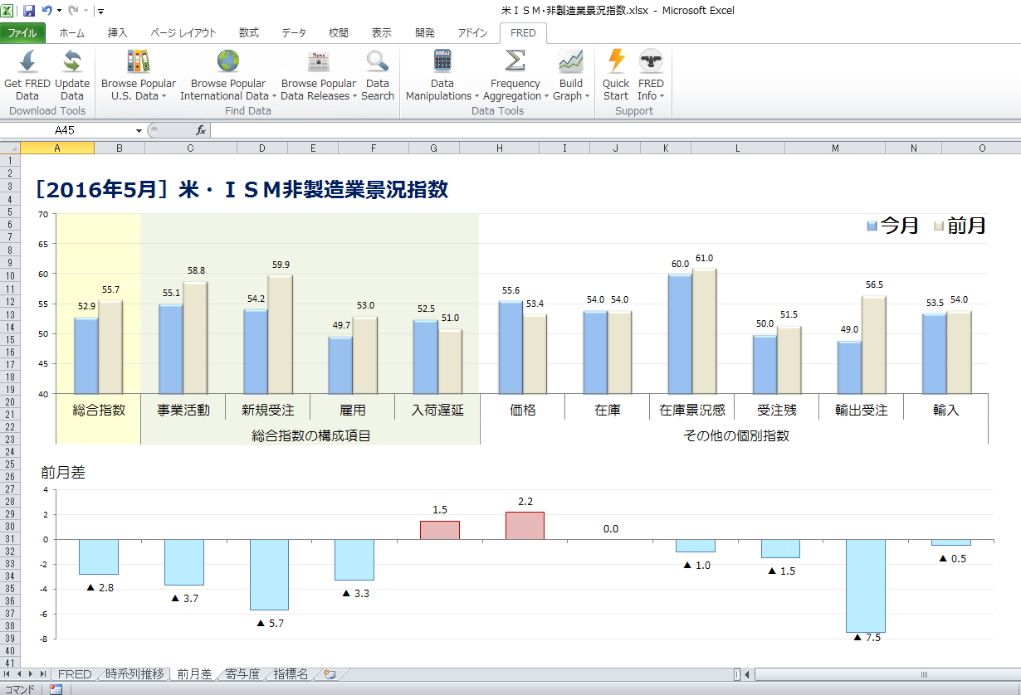
Task: Click the Get FRED Data icon
Action: click(27, 62)
